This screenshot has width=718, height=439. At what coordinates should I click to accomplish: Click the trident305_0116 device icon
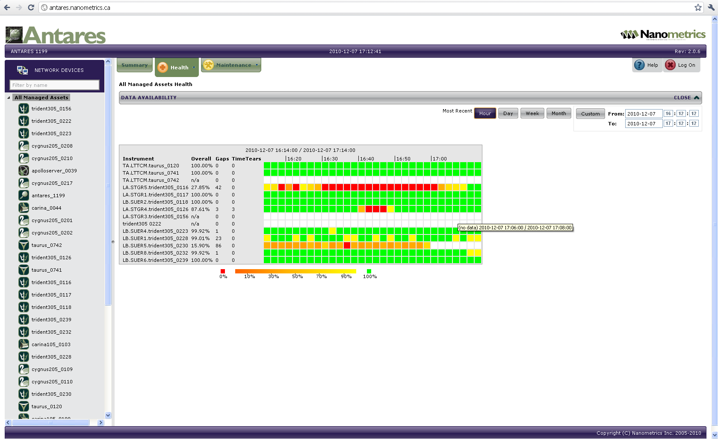pos(24,282)
